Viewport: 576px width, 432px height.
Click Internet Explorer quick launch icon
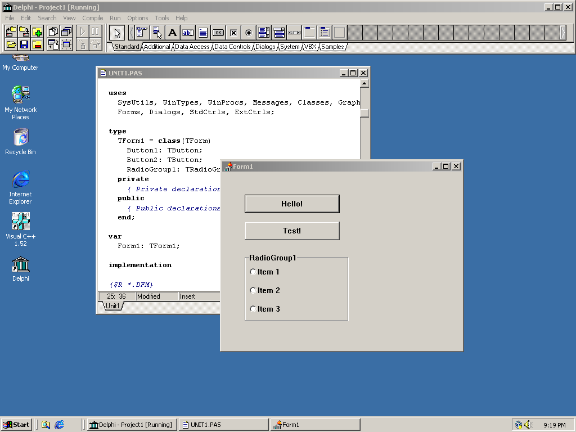pyautogui.click(x=59, y=425)
